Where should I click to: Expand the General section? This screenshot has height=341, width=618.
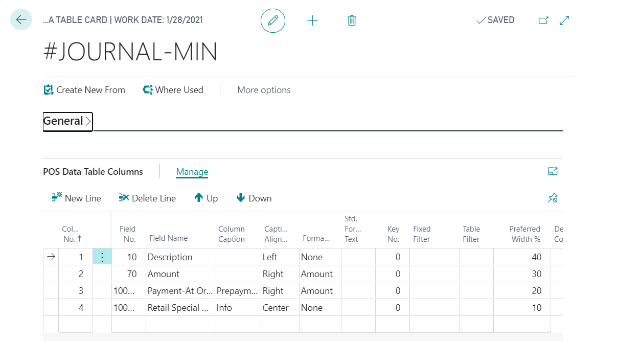pos(67,121)
